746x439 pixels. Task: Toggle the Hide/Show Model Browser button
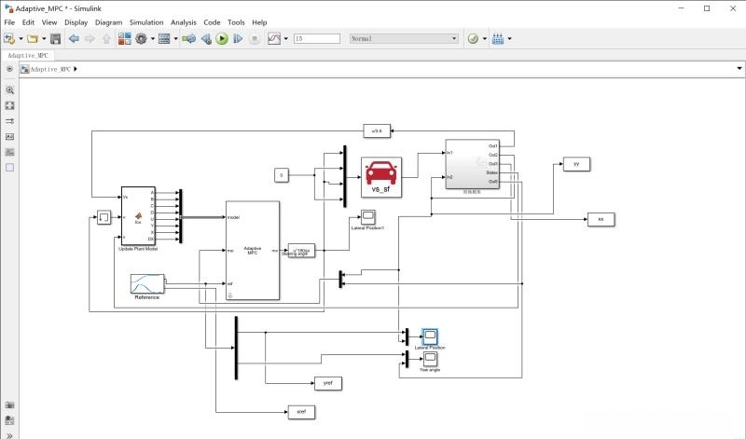pos(9,69)
